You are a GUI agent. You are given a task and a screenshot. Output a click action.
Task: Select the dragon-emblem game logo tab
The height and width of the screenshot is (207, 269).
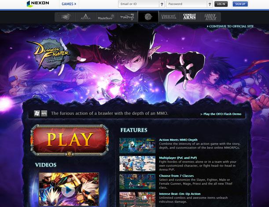[65, 17]
